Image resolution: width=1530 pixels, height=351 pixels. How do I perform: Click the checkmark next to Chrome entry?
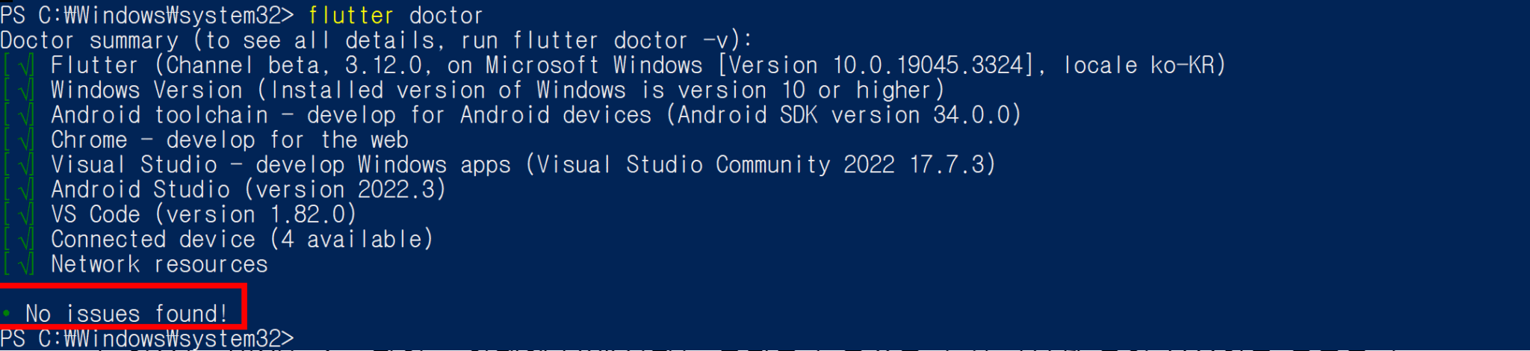coord(26,140)
